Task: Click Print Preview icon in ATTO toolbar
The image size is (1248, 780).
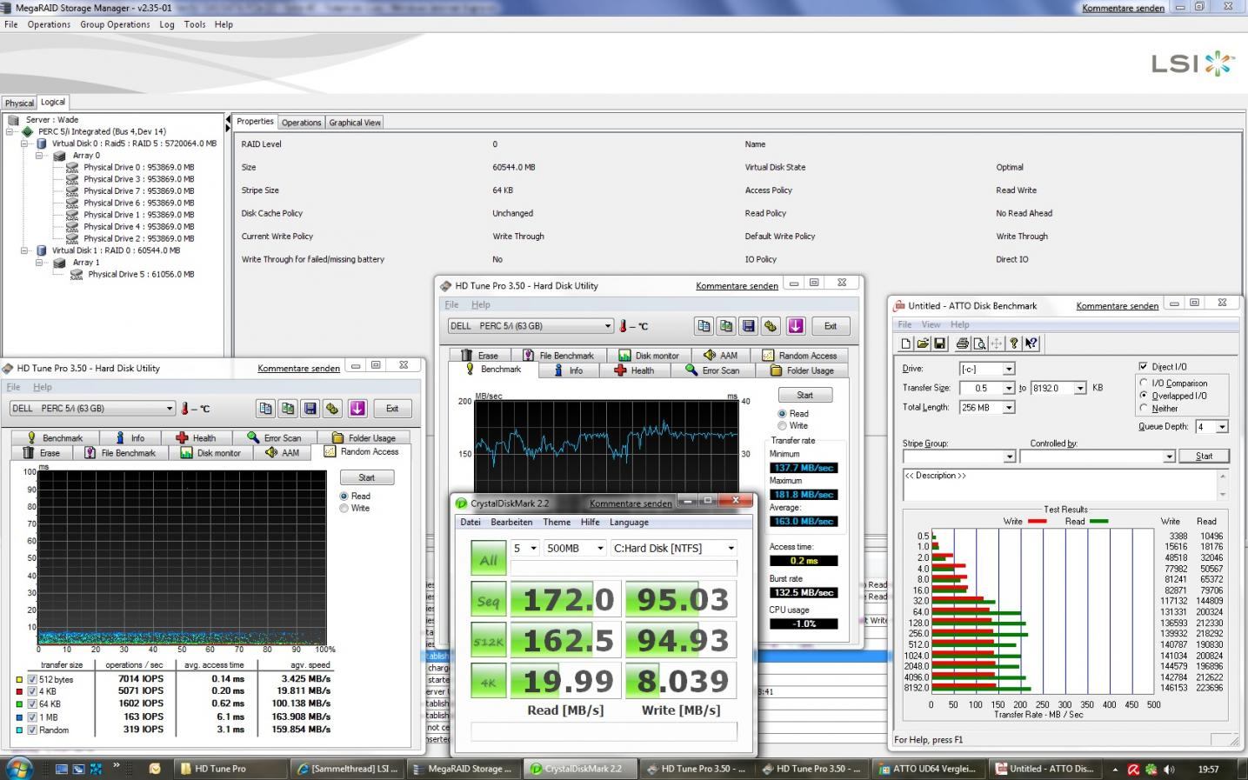Action: [979, 343]
